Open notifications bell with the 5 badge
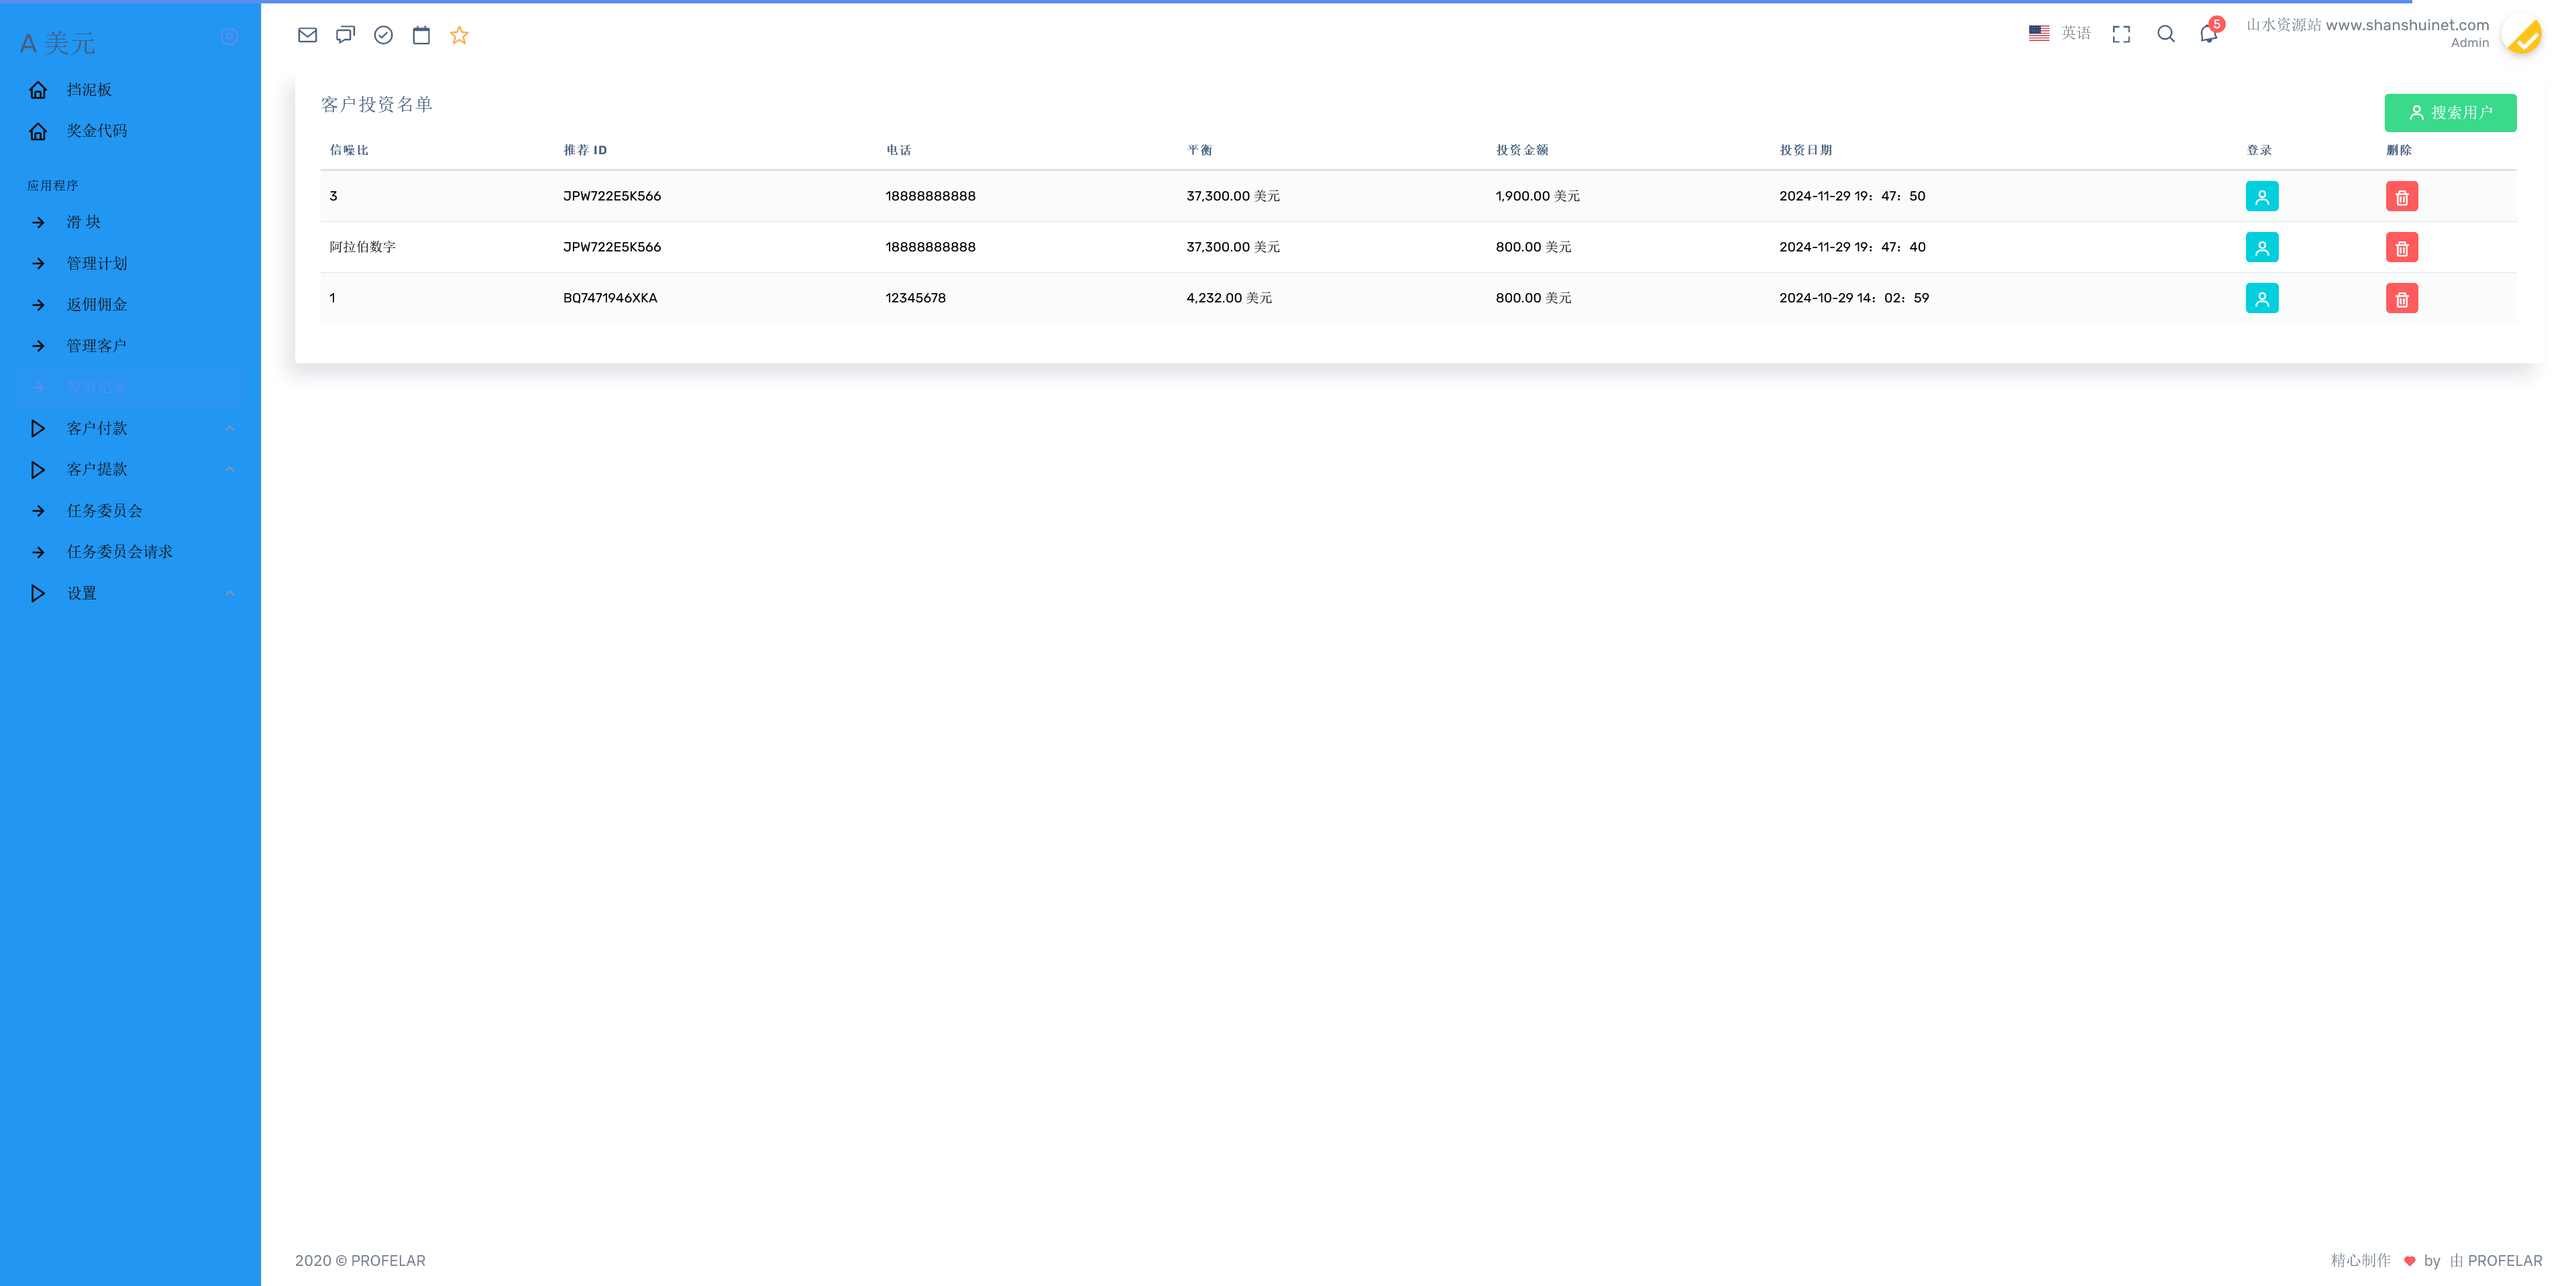Image resolution: width=2576 pixels, height=1286 pixels. (2209, 34)
